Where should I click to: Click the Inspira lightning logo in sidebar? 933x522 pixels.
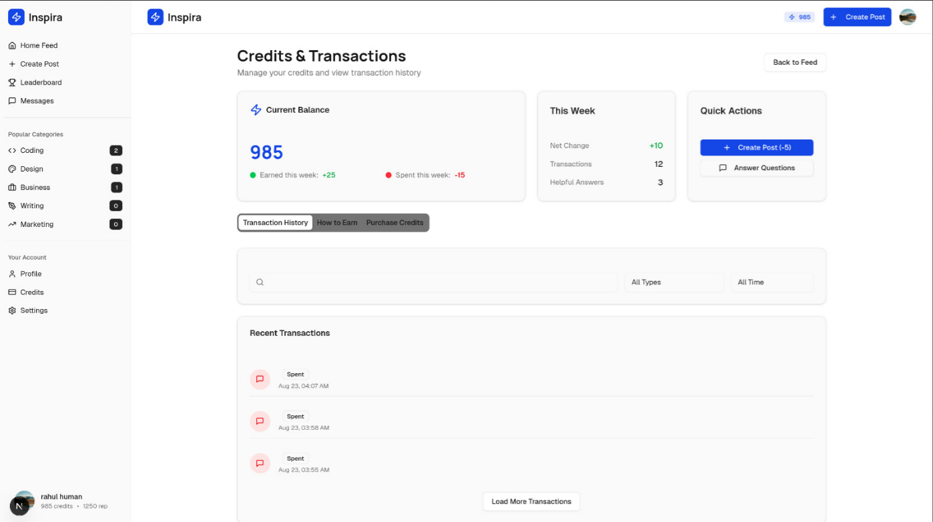pos(16,17)
